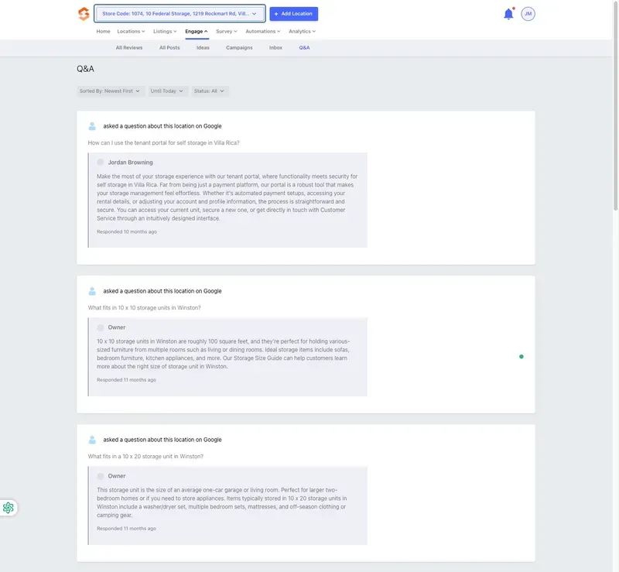The image size is (619, 572).
Task: Expand the Analytics menu
Action: tap(302, 31)
